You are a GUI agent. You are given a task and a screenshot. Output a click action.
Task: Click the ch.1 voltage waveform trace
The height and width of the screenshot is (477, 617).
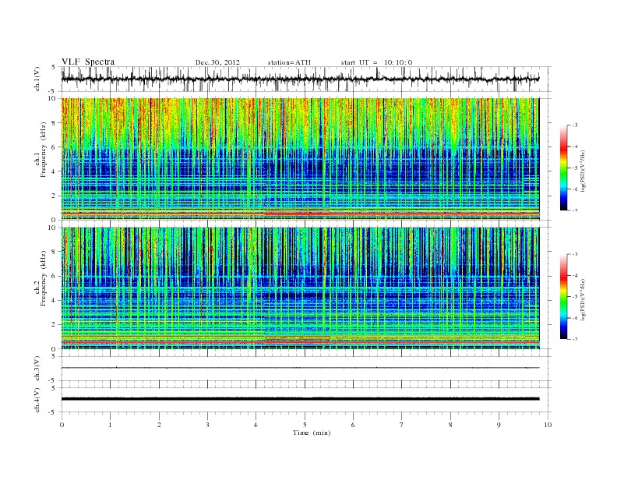300,79
